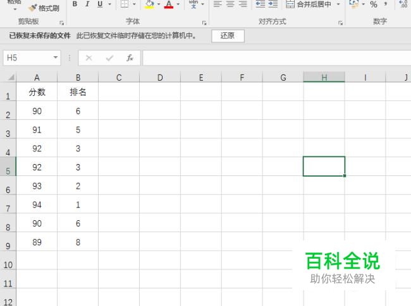Apply the red font color
The width and height of the screenshot is (411, 306).
pyautogui.click(x=169, y=4)
